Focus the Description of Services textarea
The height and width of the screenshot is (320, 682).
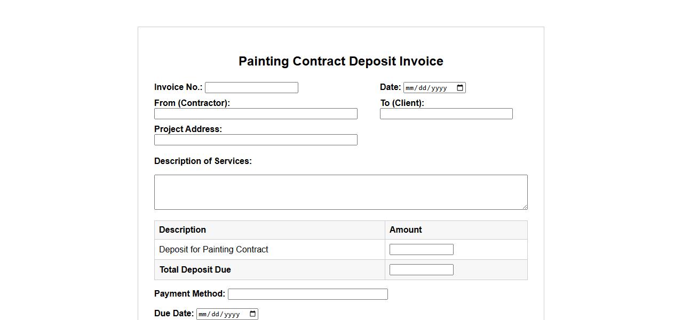pos(340,192)
